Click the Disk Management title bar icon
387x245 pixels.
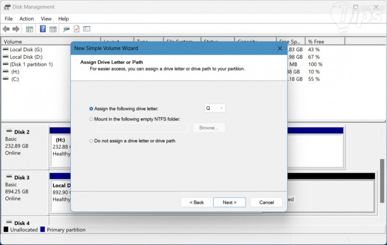click(x=7, y=7)
